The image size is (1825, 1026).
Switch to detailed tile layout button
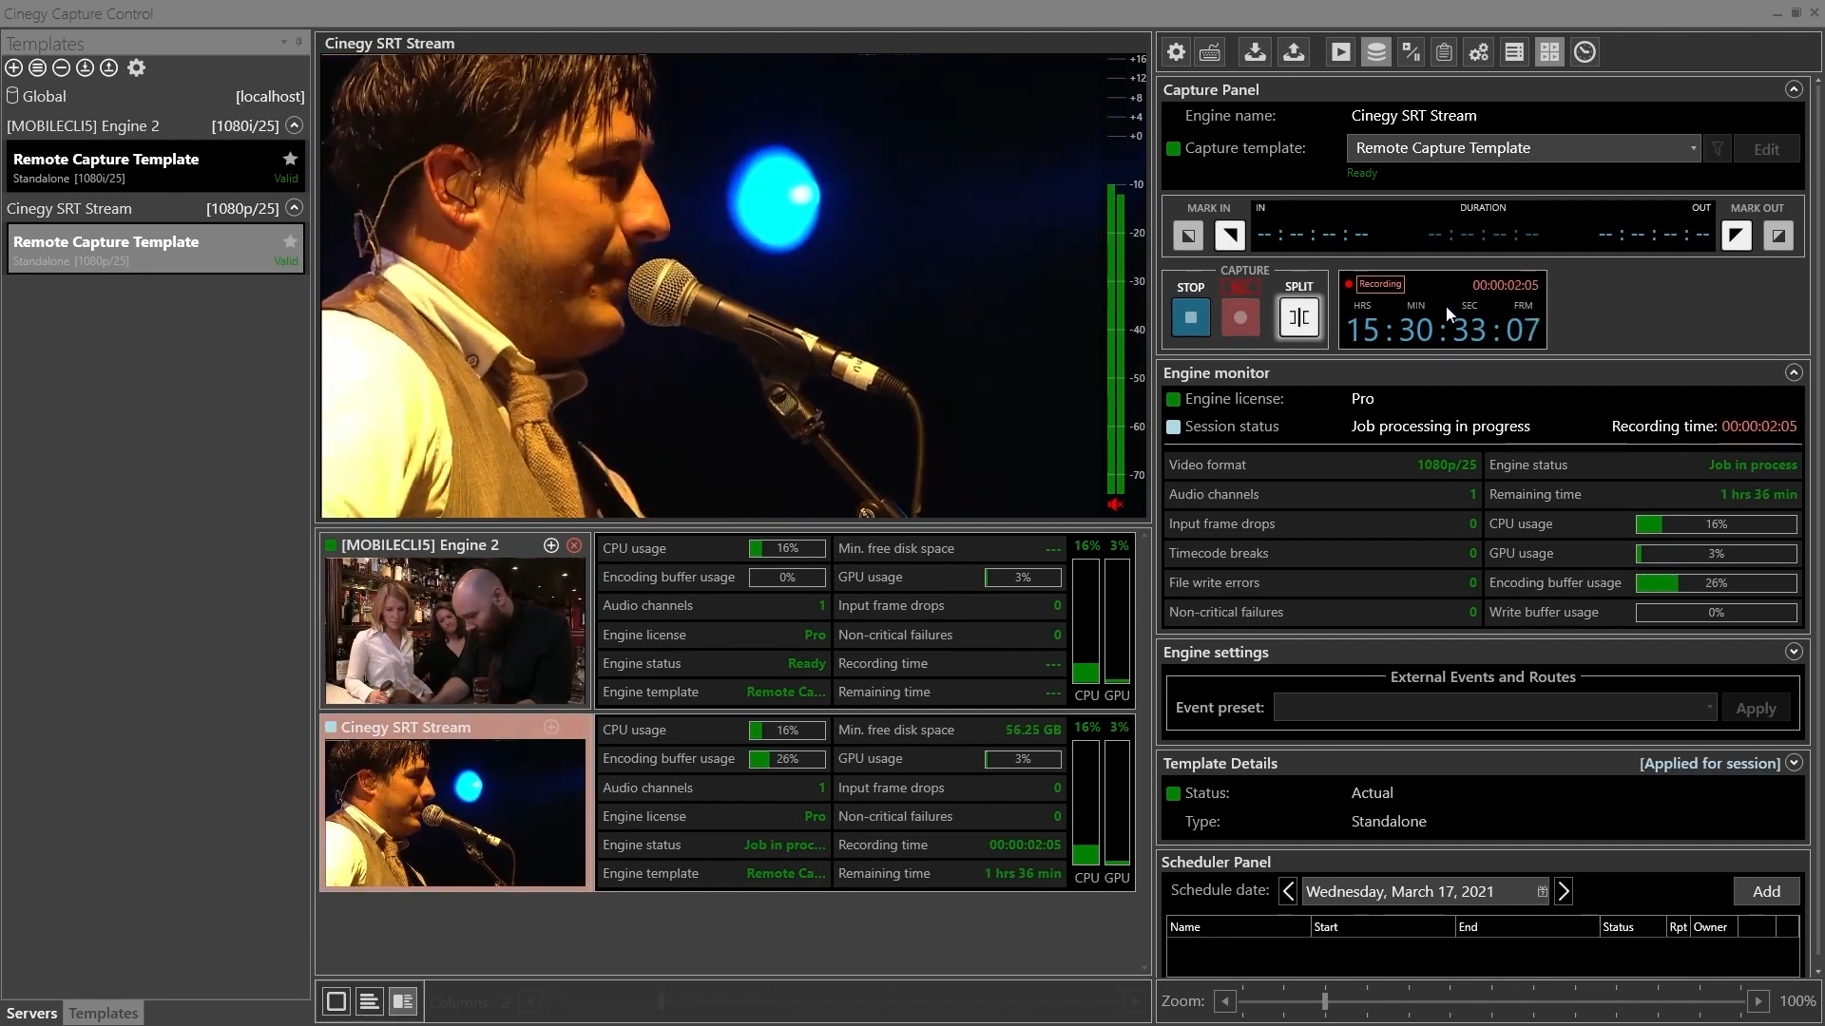coord(403,1001)
